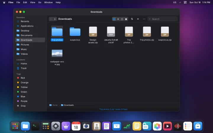Open Reminders list app from the dock
Image resolution: width=213 pixels, height=133 pixels.
point(188,126)
